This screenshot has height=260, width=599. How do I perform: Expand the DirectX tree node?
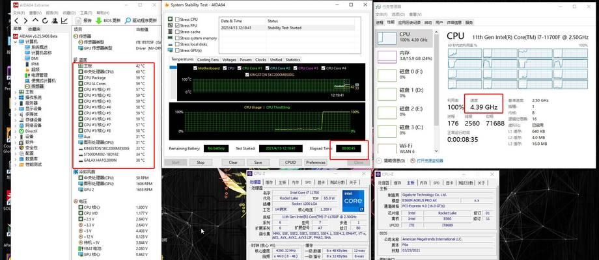[15, 131]
